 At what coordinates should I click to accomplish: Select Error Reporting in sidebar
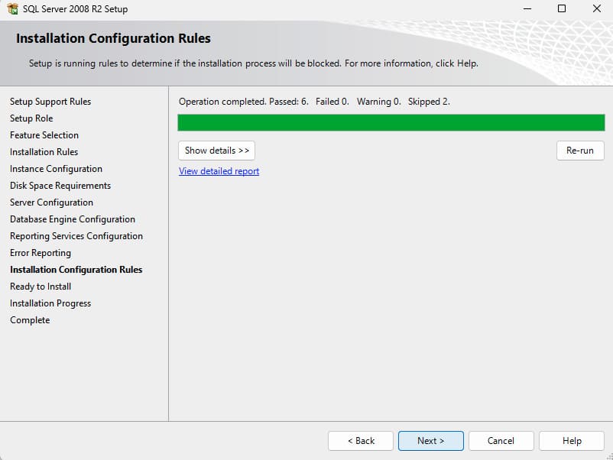41,253
